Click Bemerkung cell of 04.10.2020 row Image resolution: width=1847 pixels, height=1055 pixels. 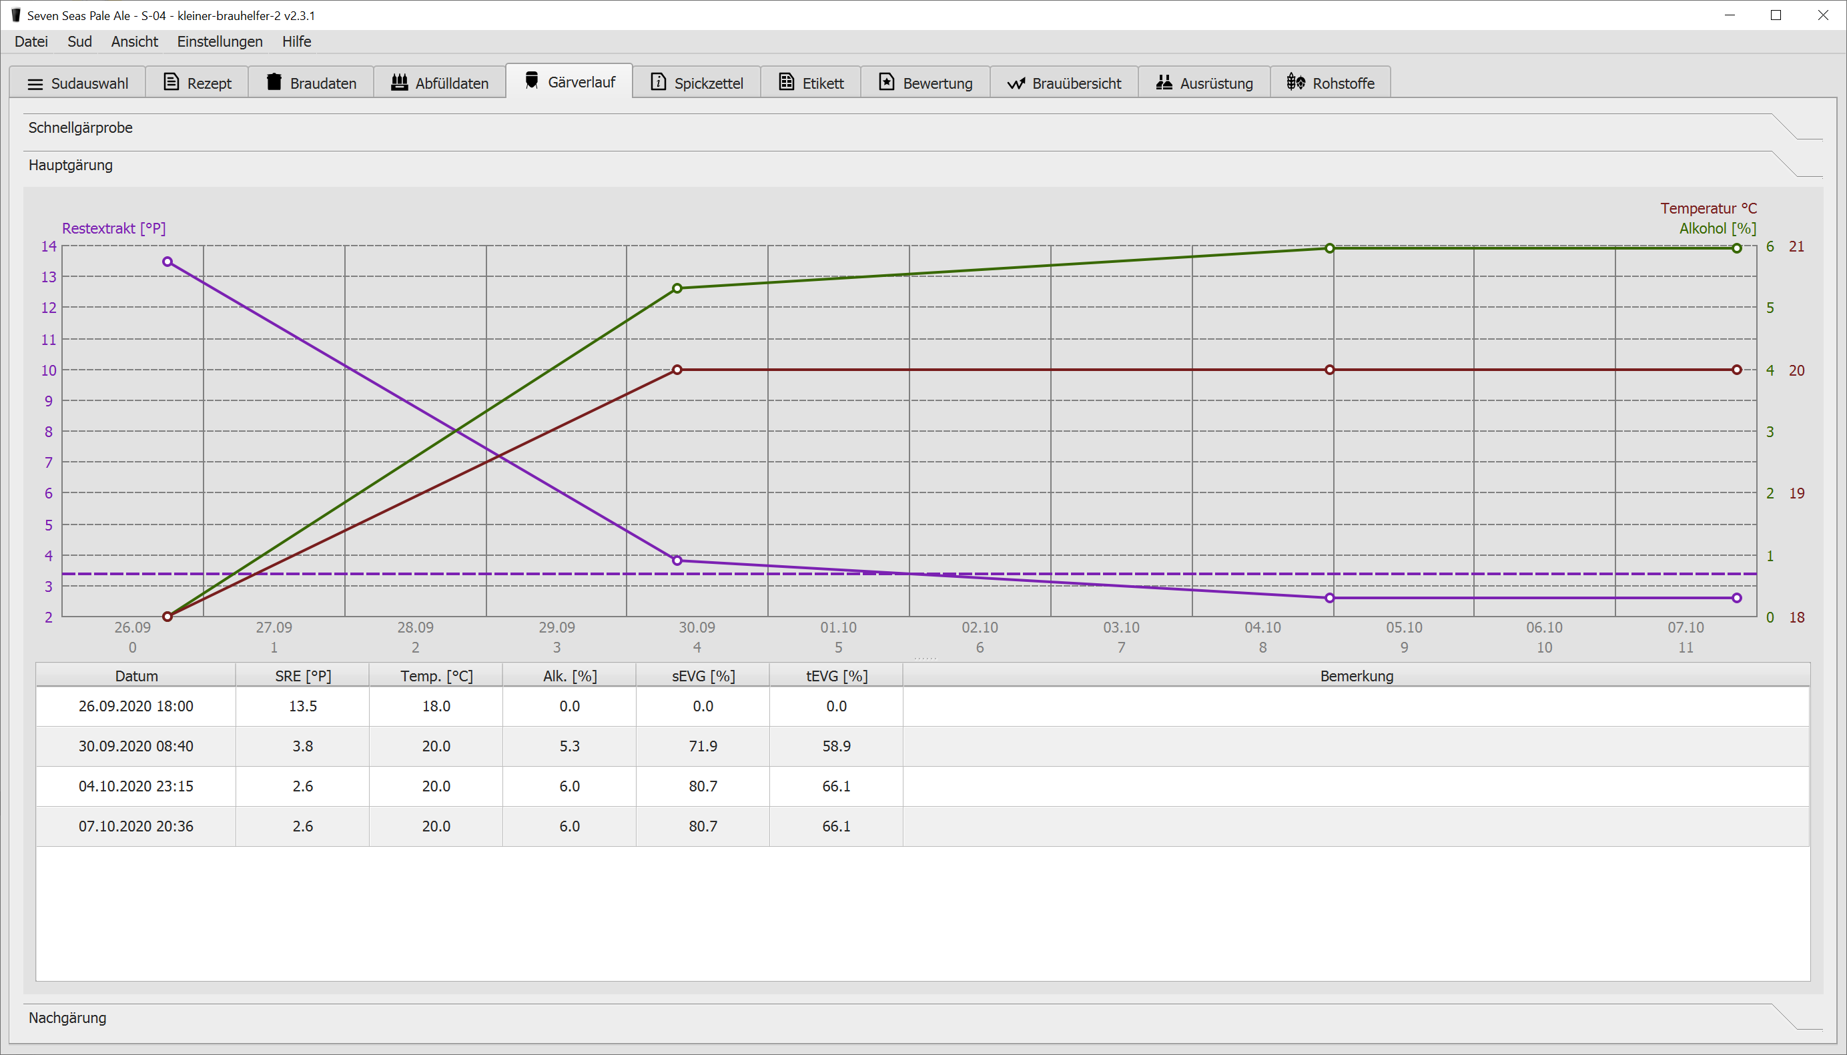[1356, 786]
